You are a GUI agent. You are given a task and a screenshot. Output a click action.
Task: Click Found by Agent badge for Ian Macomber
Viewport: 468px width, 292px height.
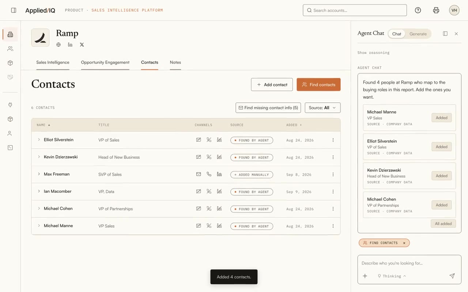coord(252,192)
